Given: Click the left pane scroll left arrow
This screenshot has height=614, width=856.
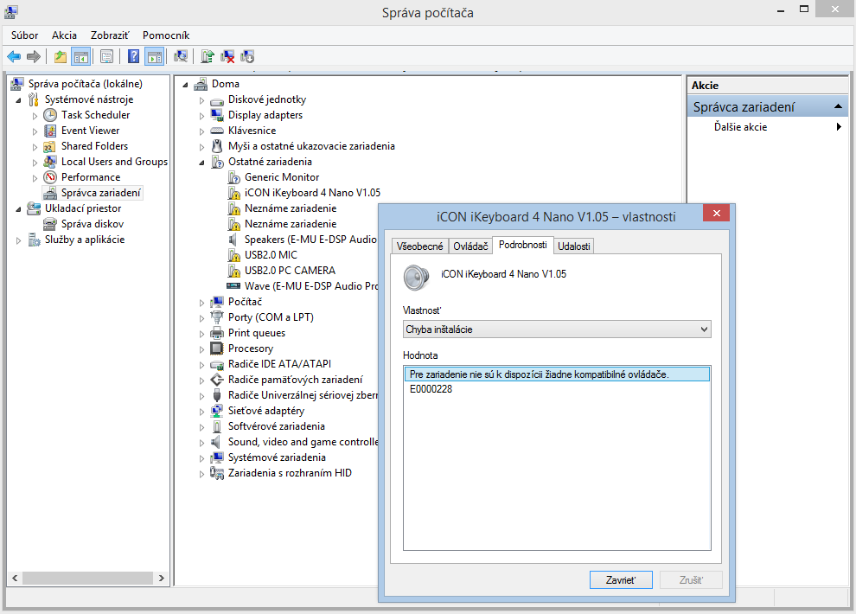Looking at the screenshot, I should coord(15,578).
